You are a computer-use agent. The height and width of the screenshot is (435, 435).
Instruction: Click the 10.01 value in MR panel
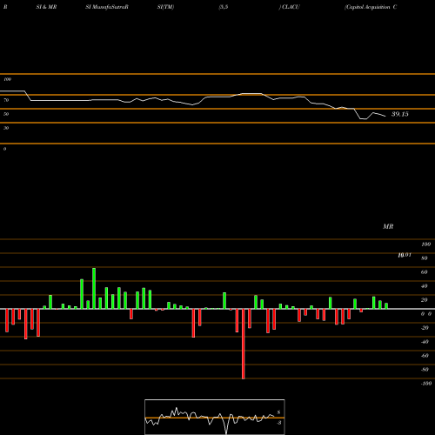click(x=405, y=255)
